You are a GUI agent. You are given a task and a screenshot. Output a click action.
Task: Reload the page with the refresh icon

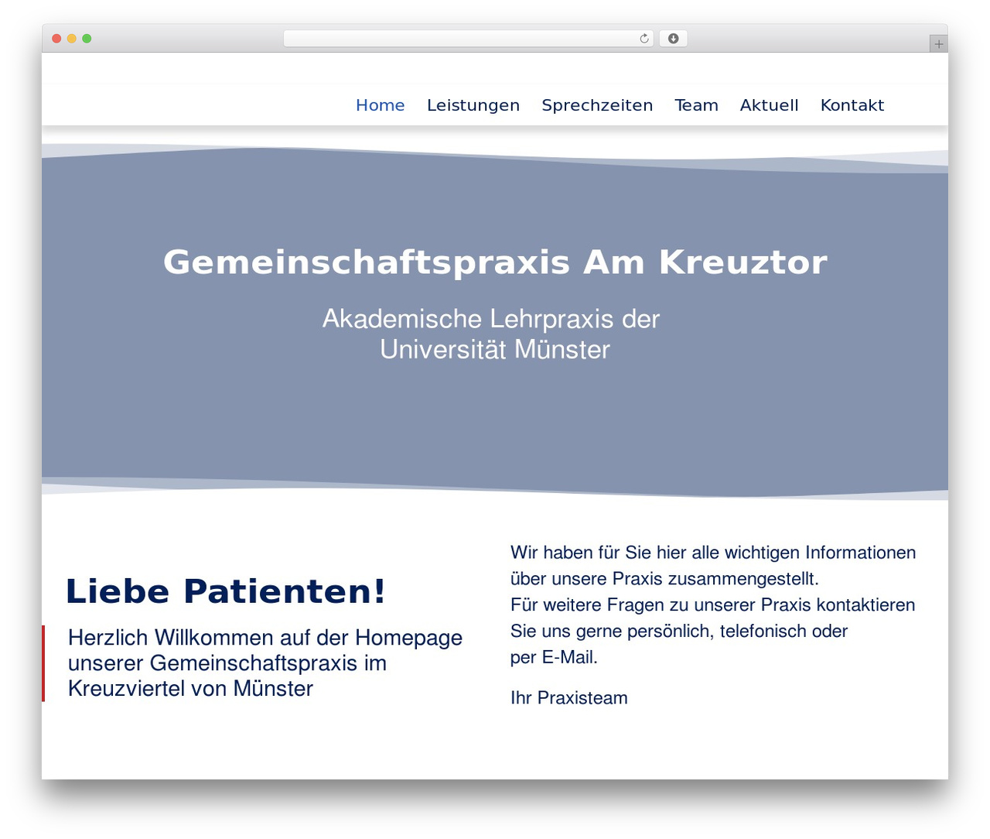click(x=643, y=39)
